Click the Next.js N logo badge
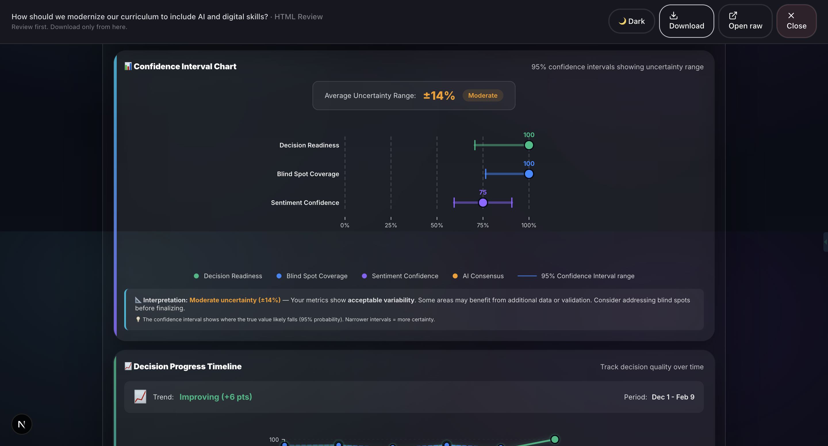The height and width of the screenshot is (446, 828). 22,424
